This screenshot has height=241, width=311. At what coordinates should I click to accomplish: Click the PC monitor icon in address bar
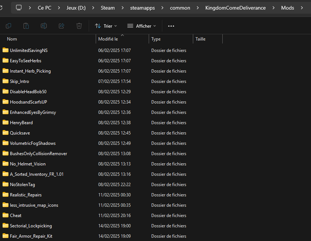(x=19, y=8)
